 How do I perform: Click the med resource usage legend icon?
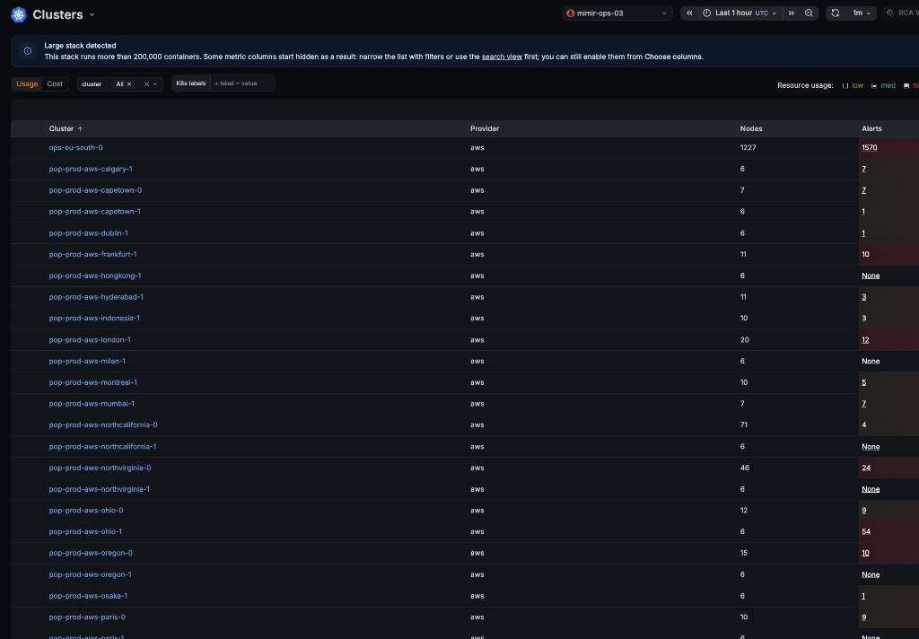[874, 85]
